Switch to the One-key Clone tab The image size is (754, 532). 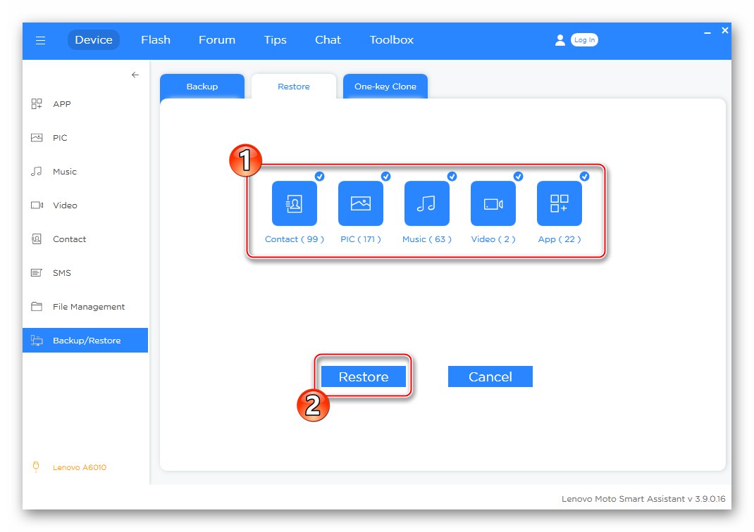385,87
